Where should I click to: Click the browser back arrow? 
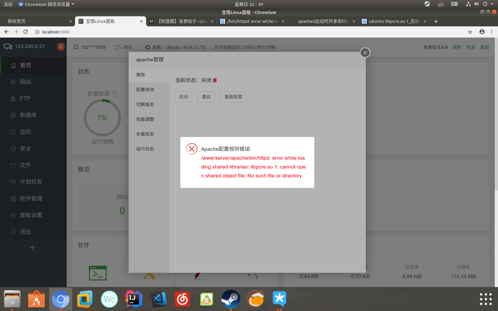click(7, 32)
